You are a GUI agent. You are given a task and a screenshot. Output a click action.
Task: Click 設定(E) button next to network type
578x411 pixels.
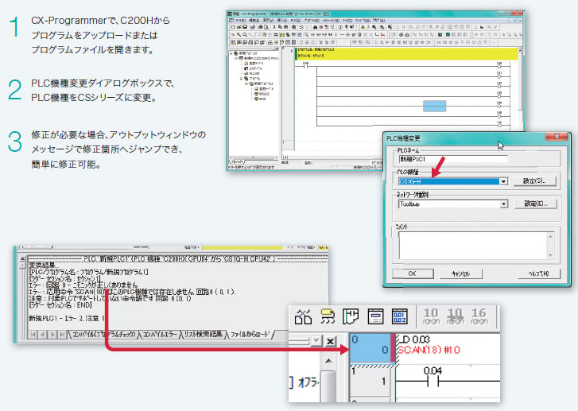pyautogui.click(x=536, y=204)
